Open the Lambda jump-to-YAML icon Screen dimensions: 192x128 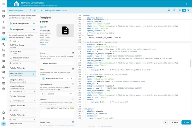pos(73,99)
